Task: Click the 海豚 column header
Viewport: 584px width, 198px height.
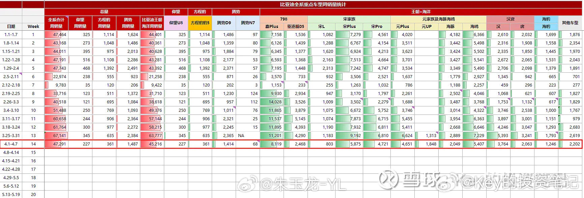Action: 450,26
